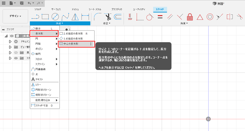Switch to the メッシュ tab
This screenshot has height=131, width=245.
[x=75, y=9]
